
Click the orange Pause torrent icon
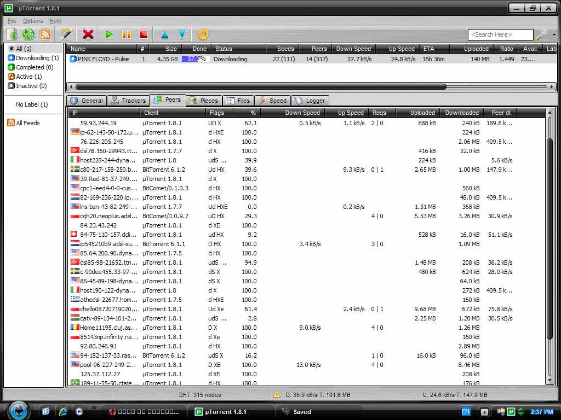click(x=127, y=34)
